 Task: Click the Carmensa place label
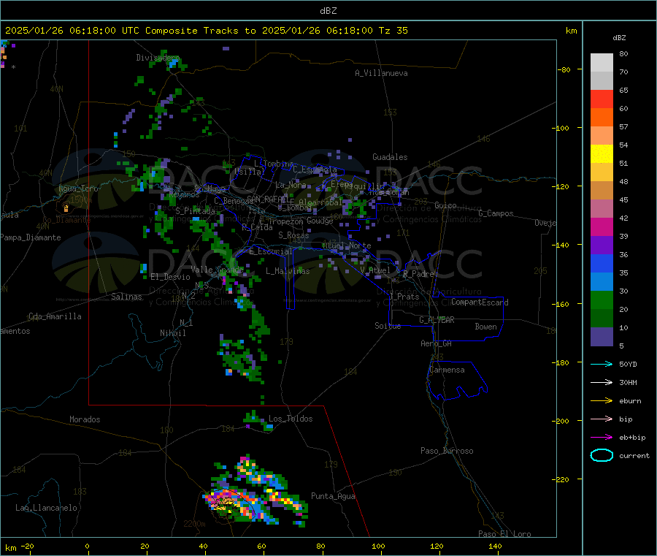pyautogui.click(x=447, y=370)
